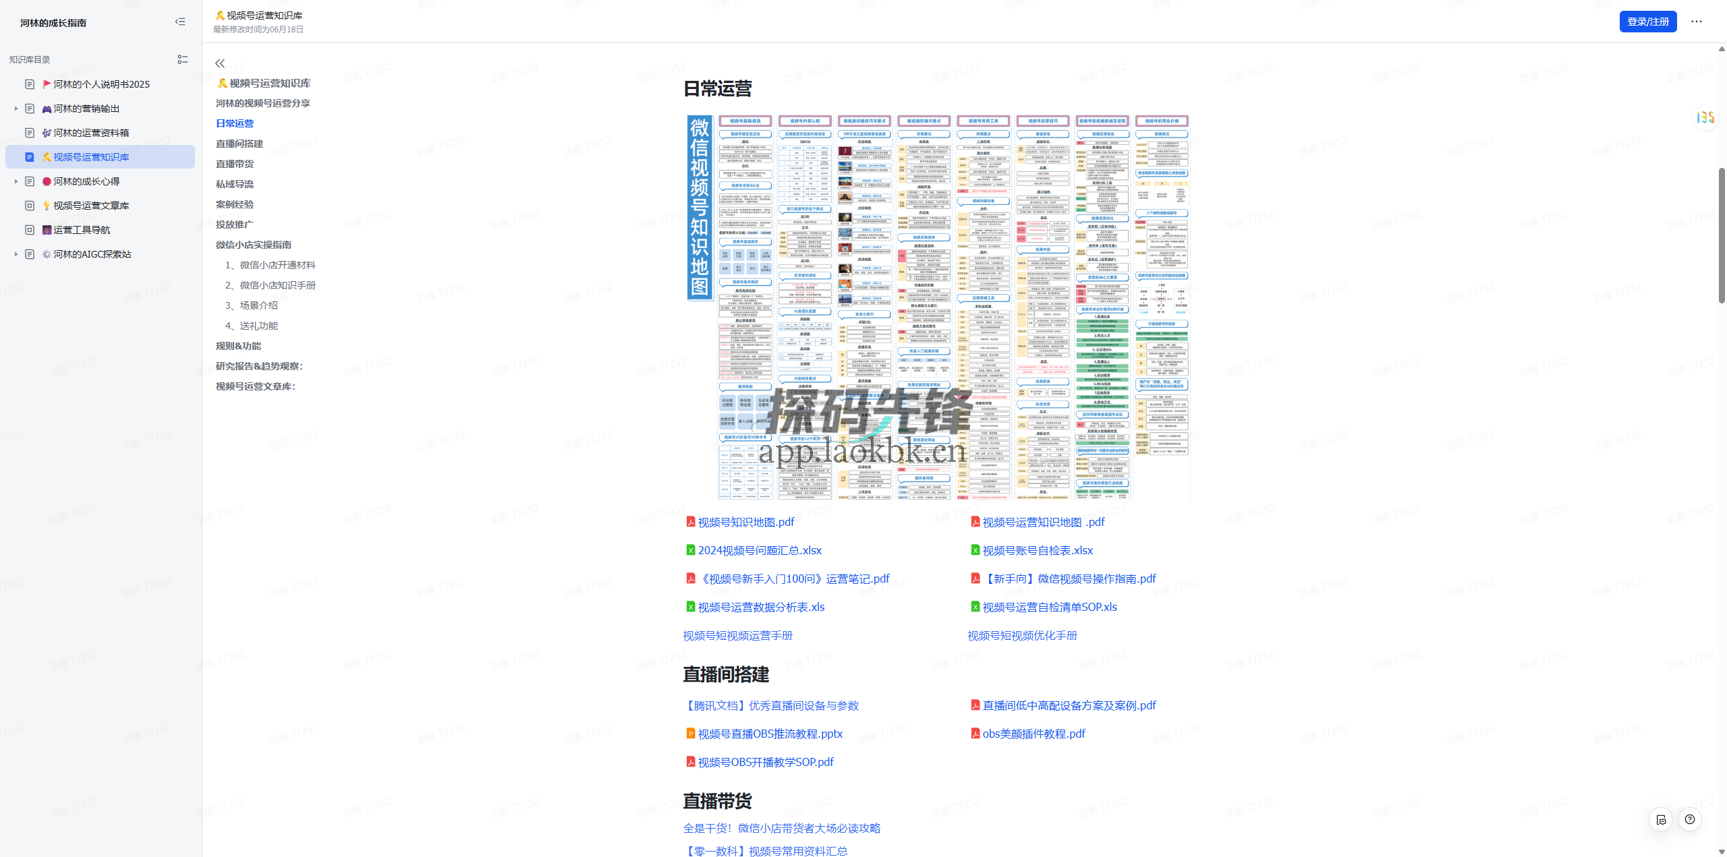
Task: Go to 1、微信小店开通材料 outline entry
Action: [x=271, y=265]
